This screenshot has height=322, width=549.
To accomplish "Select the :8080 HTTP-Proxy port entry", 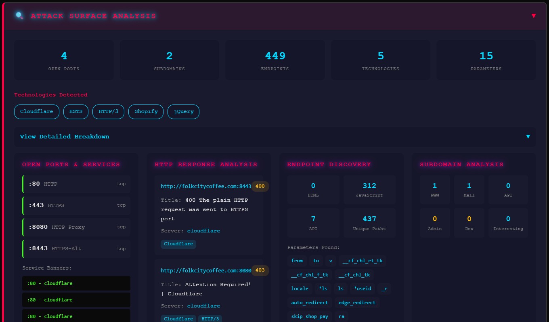I will (x=76, y=227).
